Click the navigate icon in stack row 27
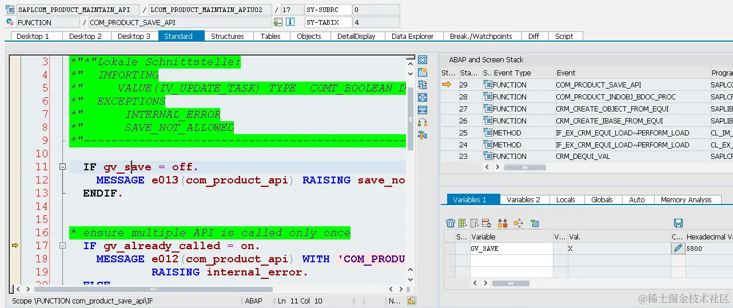Screen dimensions: 733x308 488,109
